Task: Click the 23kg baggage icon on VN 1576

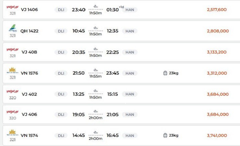Action: click(x=165, y=73)
